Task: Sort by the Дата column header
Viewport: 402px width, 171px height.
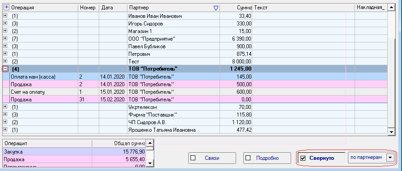Action: click(x=113, y=8)
